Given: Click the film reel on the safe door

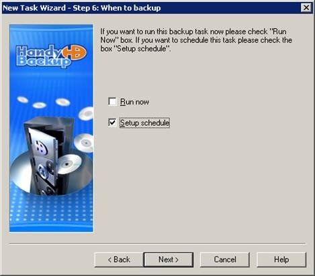Looking at the screenshot, I should [42, 147].
